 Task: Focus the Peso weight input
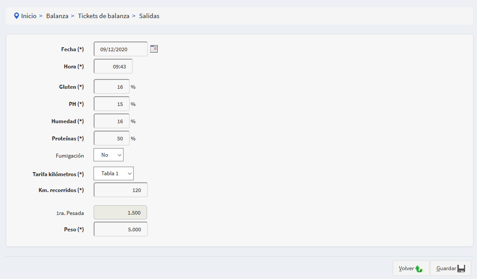tap(121, 230)
